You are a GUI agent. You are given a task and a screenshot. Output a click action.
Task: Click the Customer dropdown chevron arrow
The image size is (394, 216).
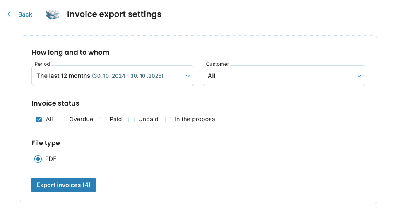pyautogui.click(x=359, y=76)
